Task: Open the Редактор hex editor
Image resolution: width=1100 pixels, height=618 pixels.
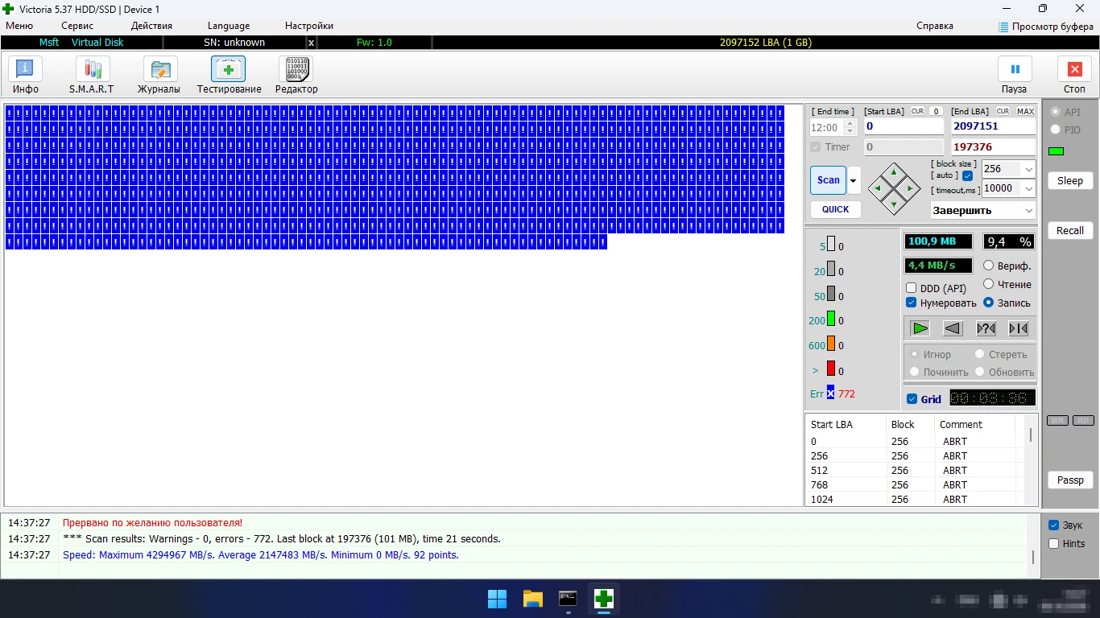Action: coord(296,76)
